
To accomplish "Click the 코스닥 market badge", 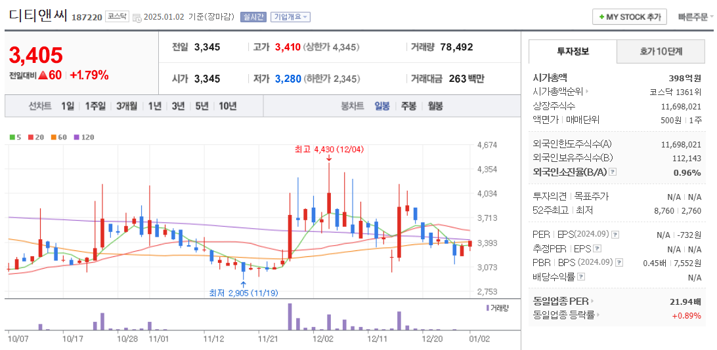I will (x=118, y=16).
